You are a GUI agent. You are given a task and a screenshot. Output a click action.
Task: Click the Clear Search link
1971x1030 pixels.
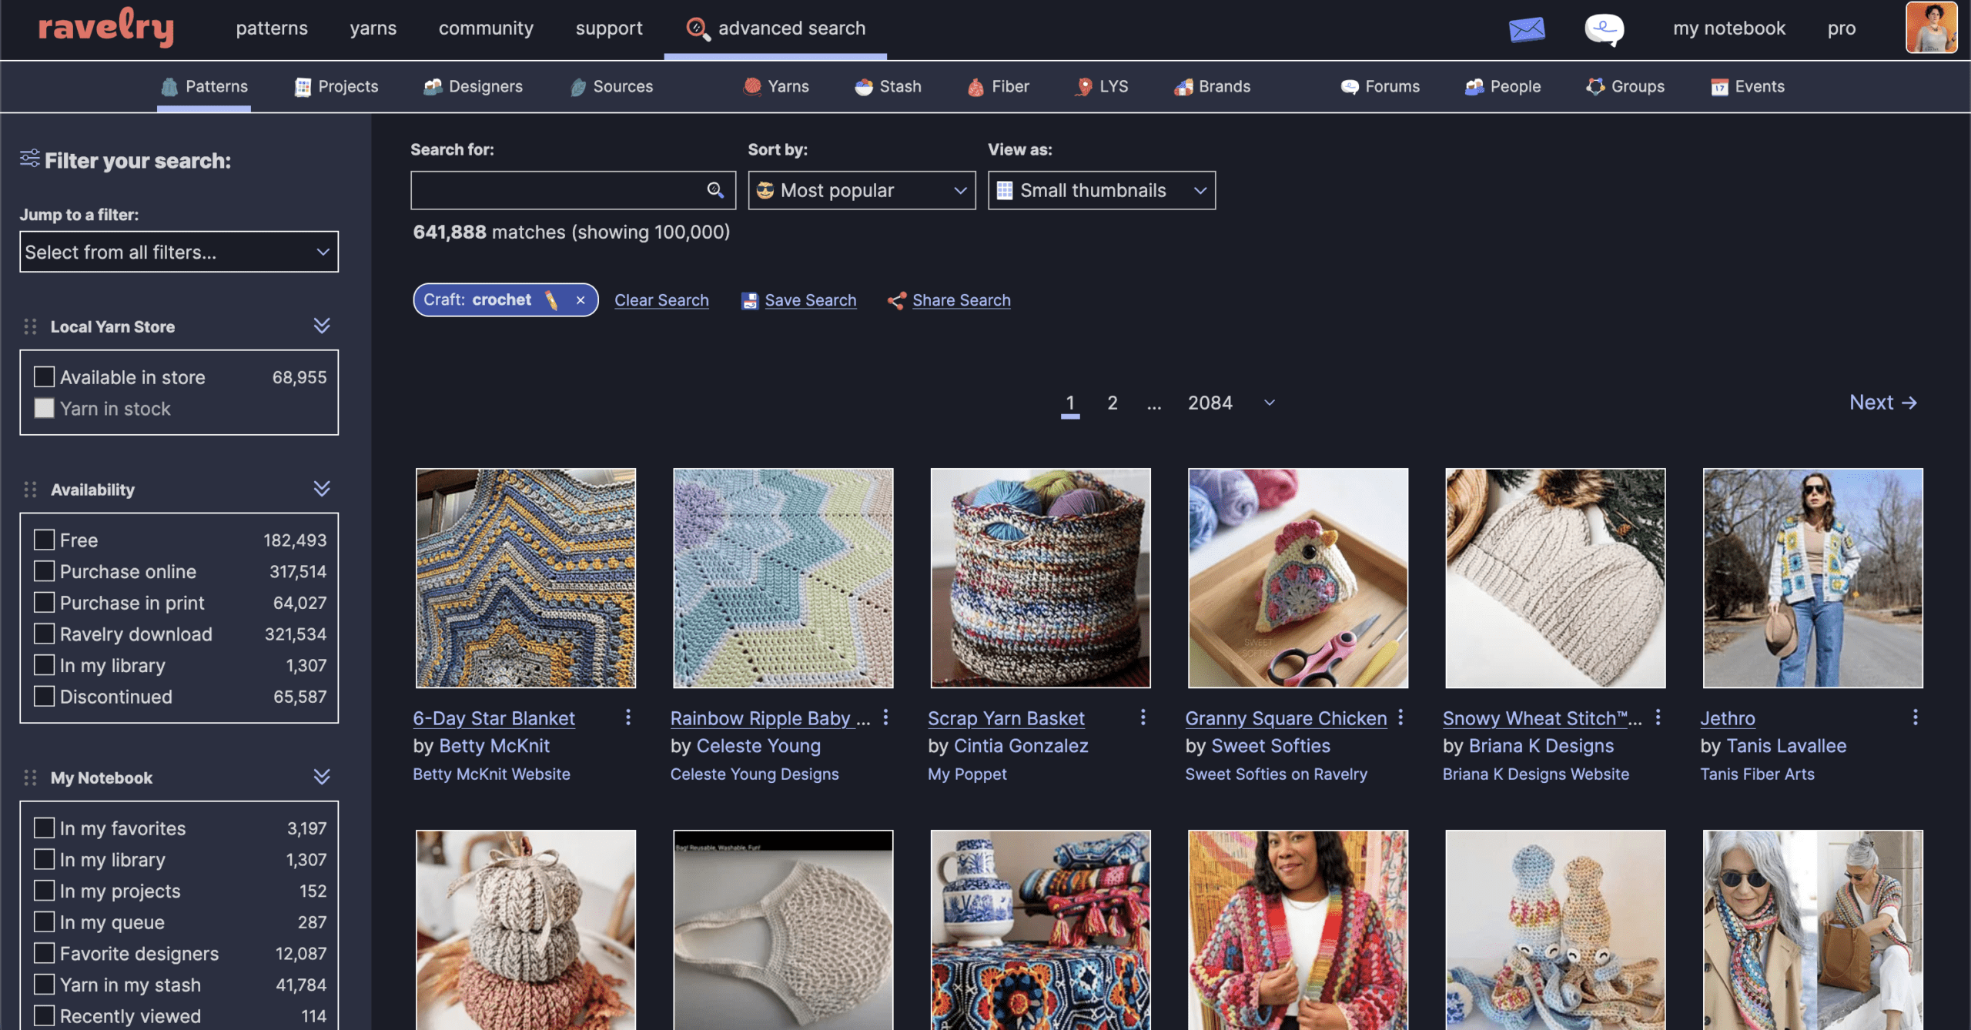point(661,300)
